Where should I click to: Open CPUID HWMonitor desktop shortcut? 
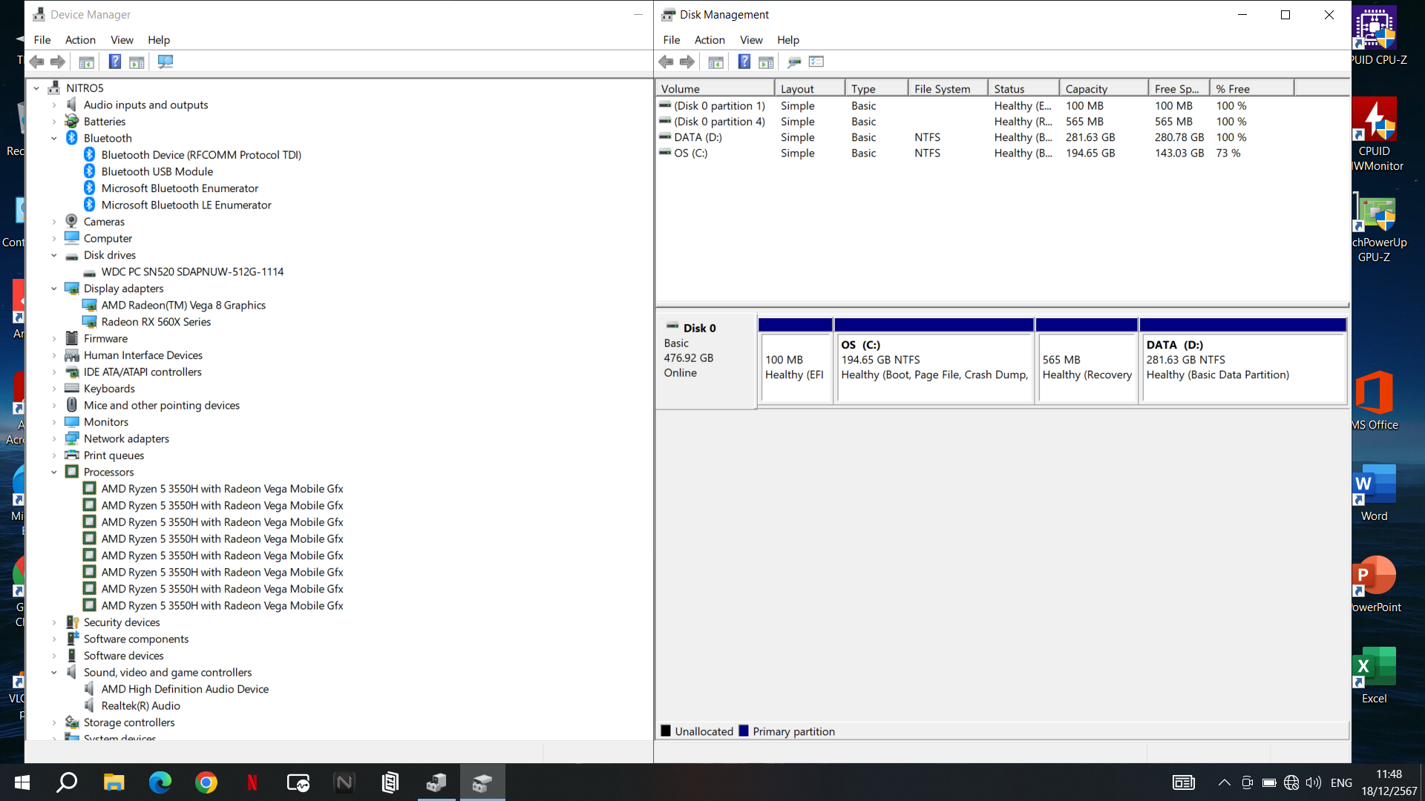click(x=1375, y=135)
